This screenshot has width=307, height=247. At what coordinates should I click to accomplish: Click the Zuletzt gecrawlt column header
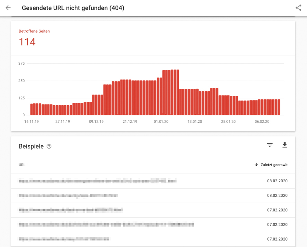pos(274,165)
